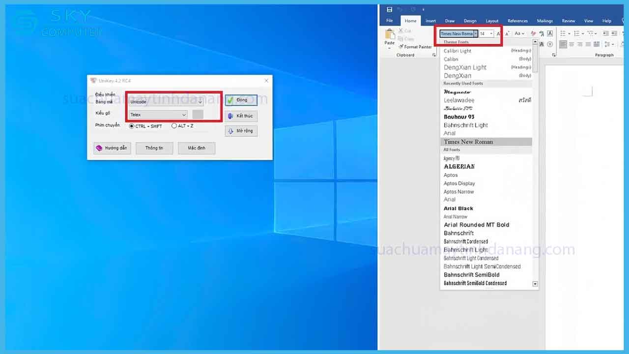Click the Đóng button in UniKey
Image resolution: width=629 pixels, height=354 pixels.
(x=241, y=100)
